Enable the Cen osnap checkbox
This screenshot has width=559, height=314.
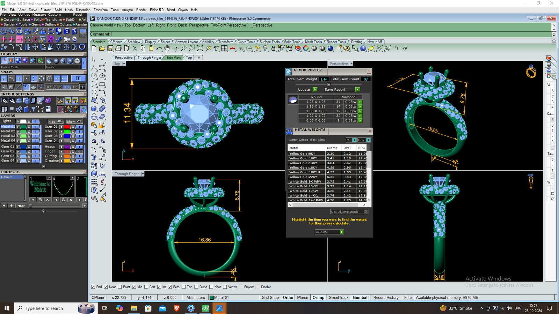coord(146,287)
